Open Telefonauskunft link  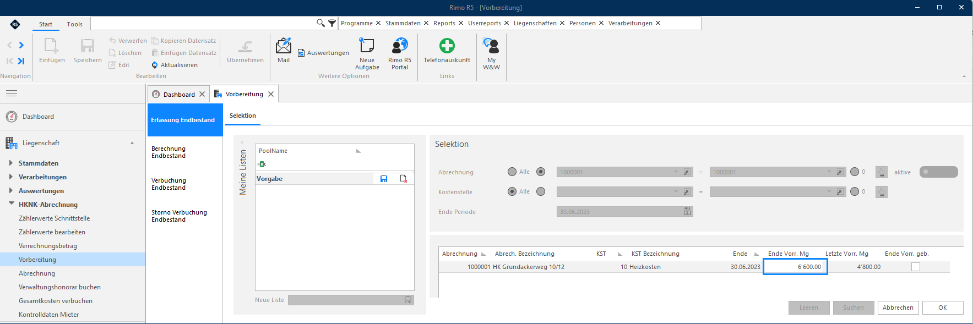[x=447, y=50]
